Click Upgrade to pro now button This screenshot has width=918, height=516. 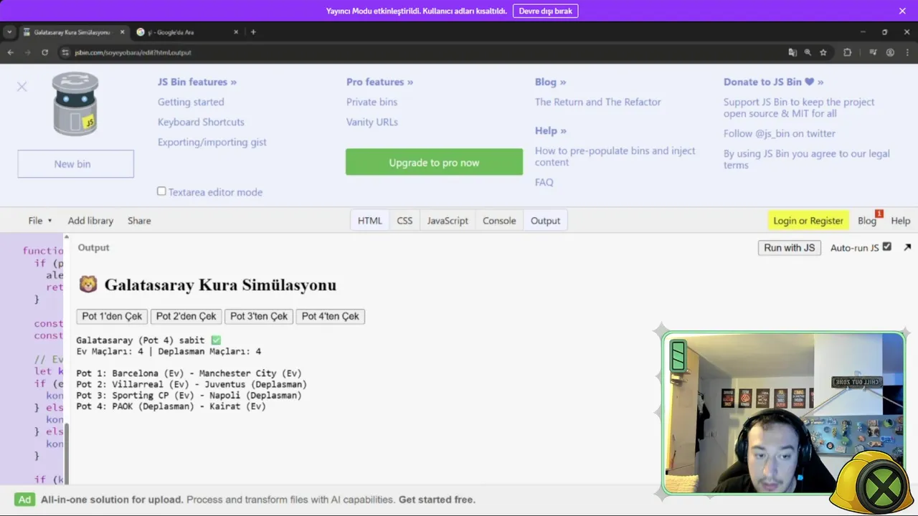434,162
